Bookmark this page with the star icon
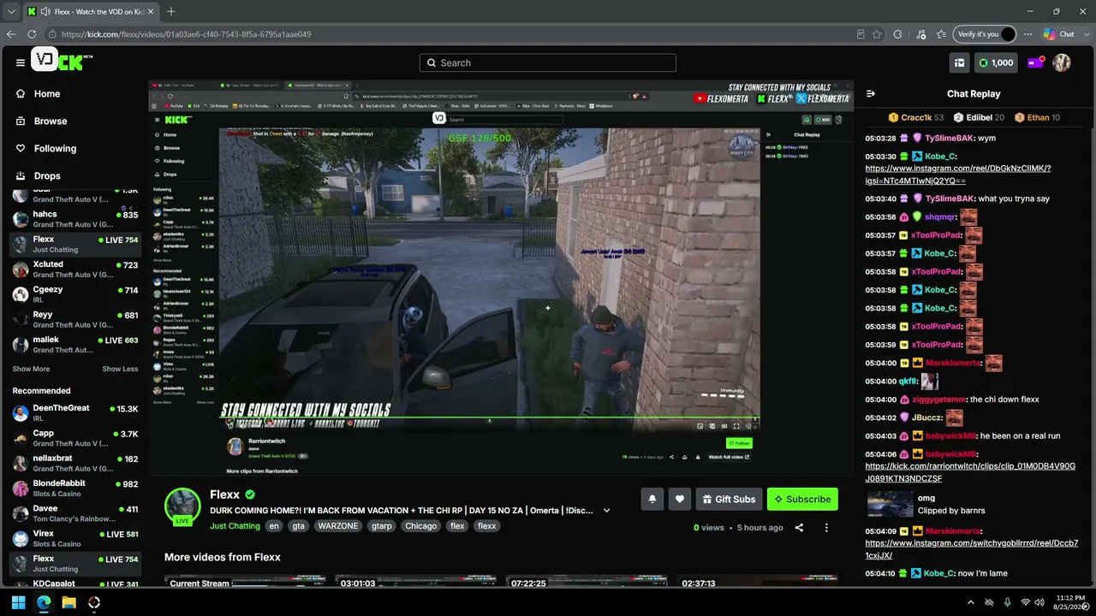 tap(877, 34)
